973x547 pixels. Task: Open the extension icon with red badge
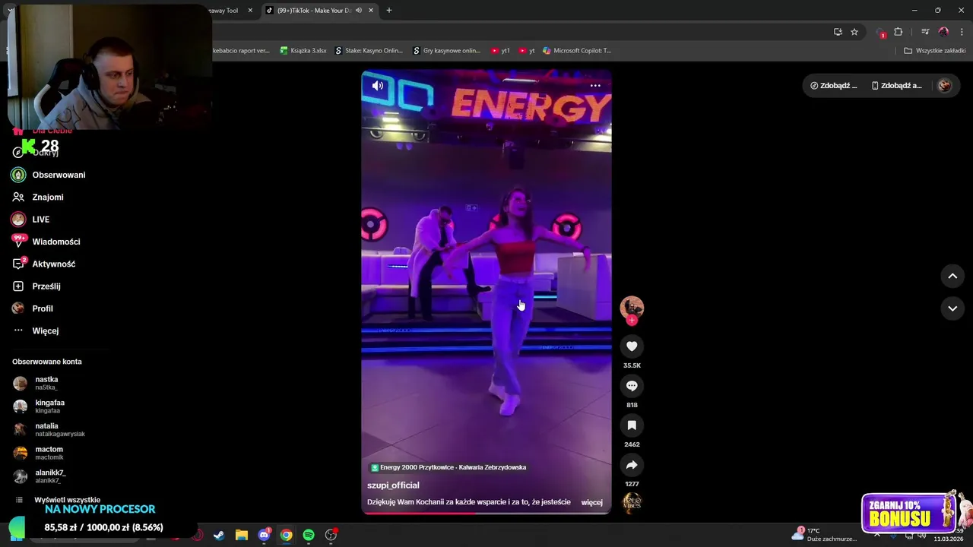(881, 32)
